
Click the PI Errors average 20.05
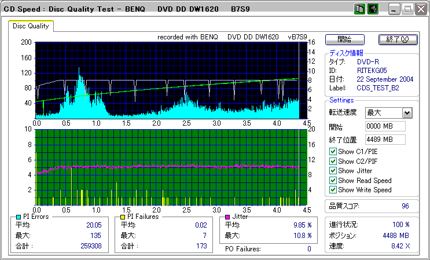coord(94,225)
